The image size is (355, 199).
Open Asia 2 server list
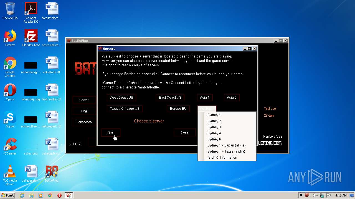coord(232,98)
